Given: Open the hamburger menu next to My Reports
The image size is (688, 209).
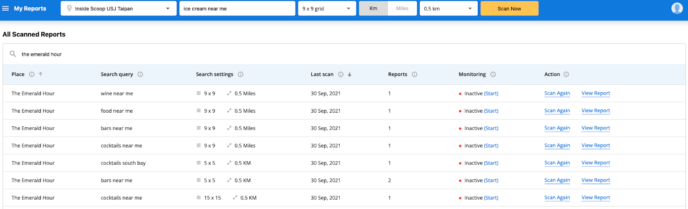Looking at the screenshot, I should click(x=6, y=8).
